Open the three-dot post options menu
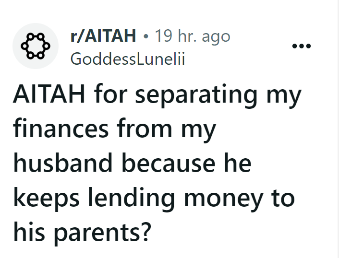339x258 pixels. coord(301,47)
